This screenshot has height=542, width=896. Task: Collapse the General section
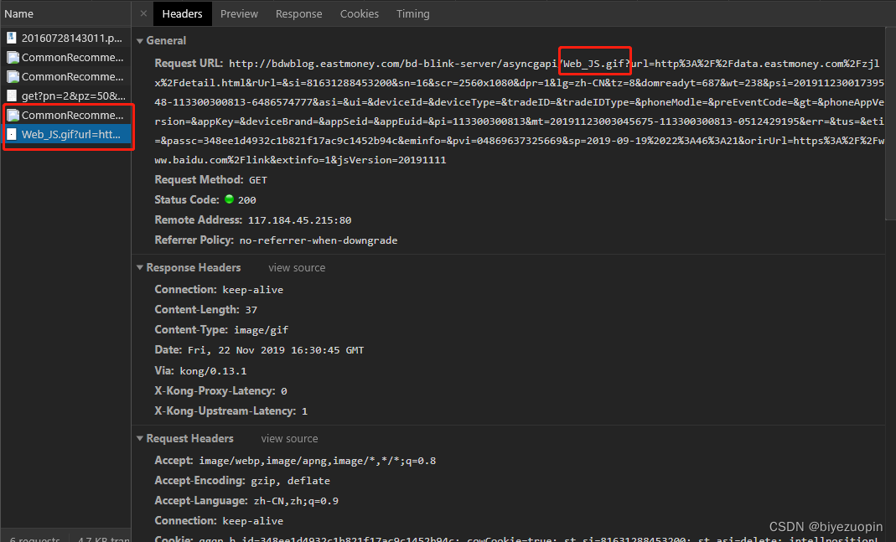[140, 41]
